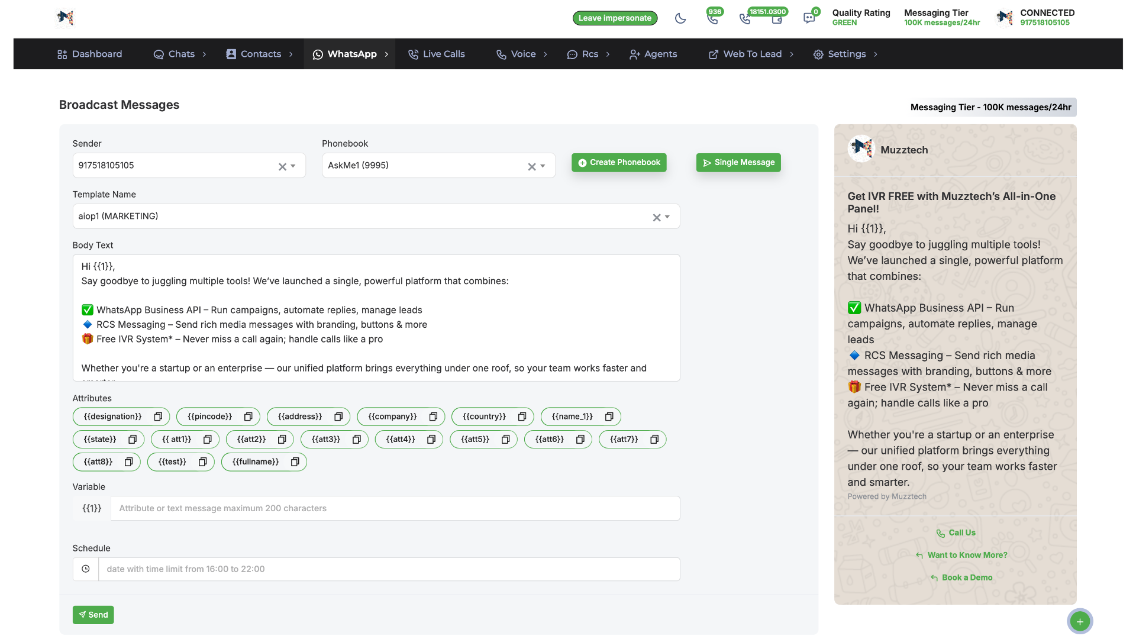Open the Phonebook dropdown arrow

[543, 166]
